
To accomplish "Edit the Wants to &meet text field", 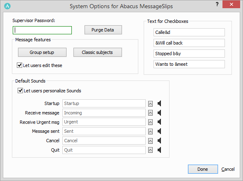I will (x=189, y=64).
